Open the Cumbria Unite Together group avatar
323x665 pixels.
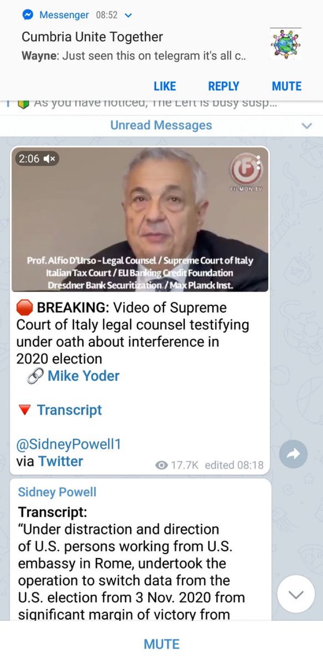pyautogui.click(x=286, y=44)
